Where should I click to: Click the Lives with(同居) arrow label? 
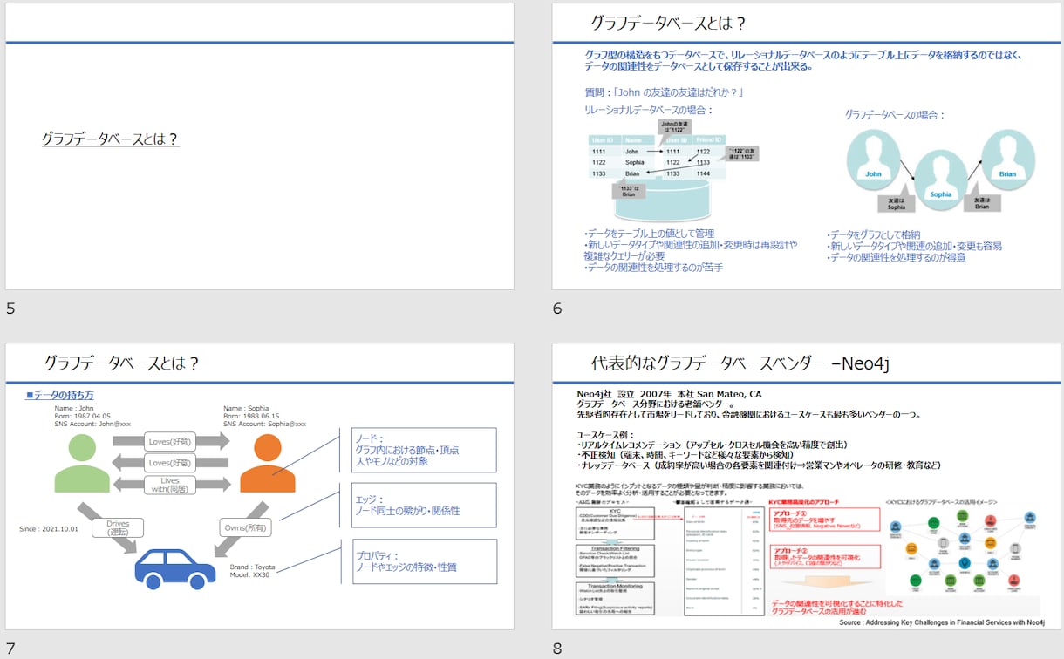coord(170,485)
